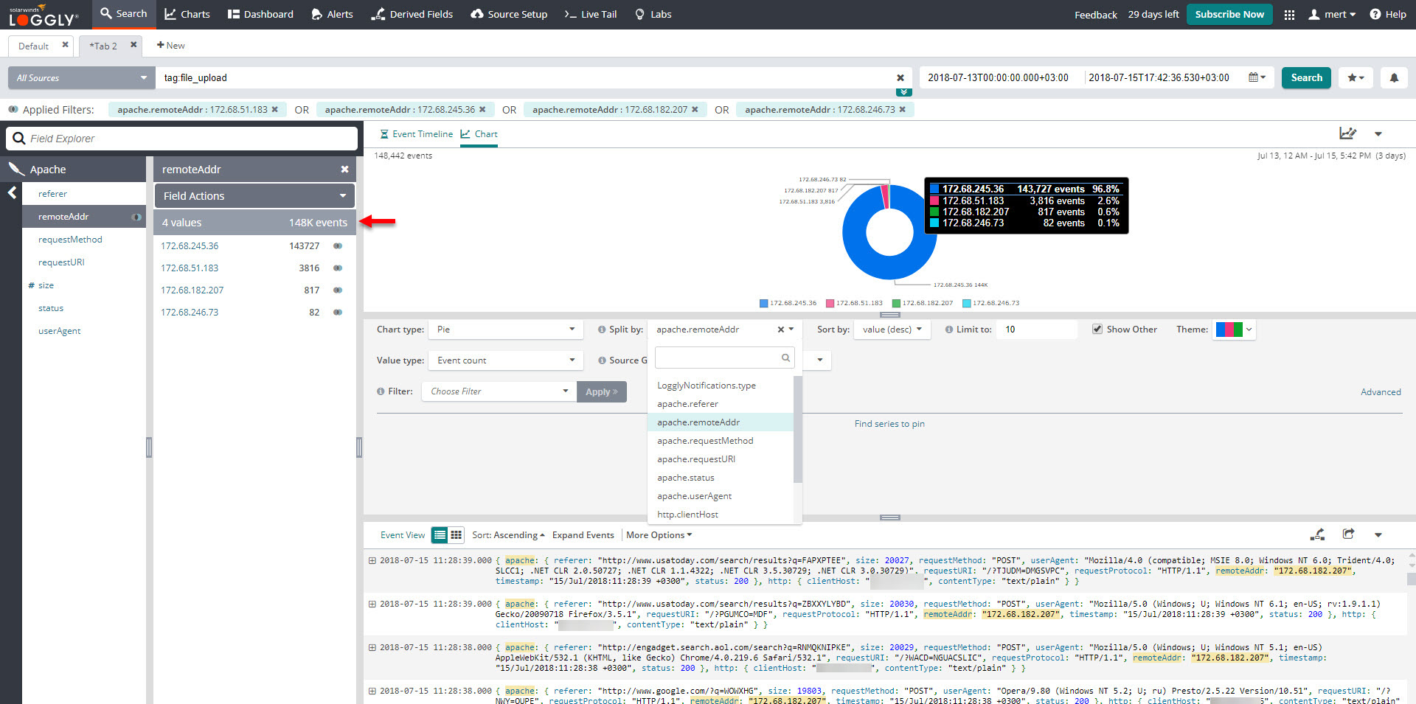Select apache.requestURI in Split by list
This screenshot has width=1416, height=704.
point(696,459)
